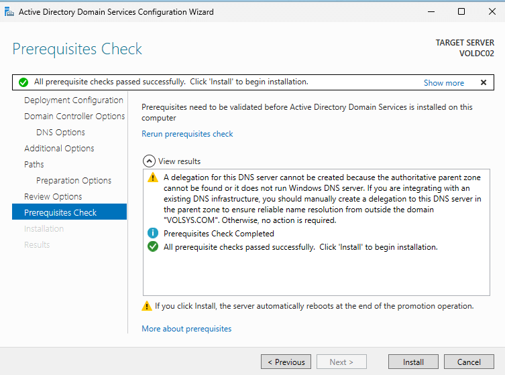
Task: Click the Previous button
Action: 286,362
